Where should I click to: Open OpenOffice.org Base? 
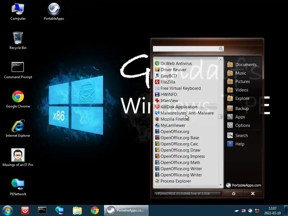177,138
